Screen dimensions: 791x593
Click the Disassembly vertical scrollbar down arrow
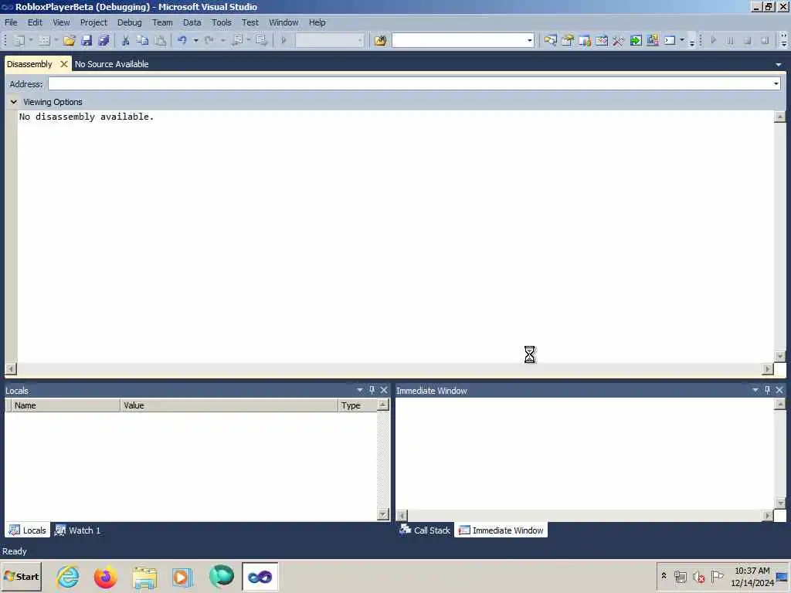pyautogui.click(x=780, y=357)
